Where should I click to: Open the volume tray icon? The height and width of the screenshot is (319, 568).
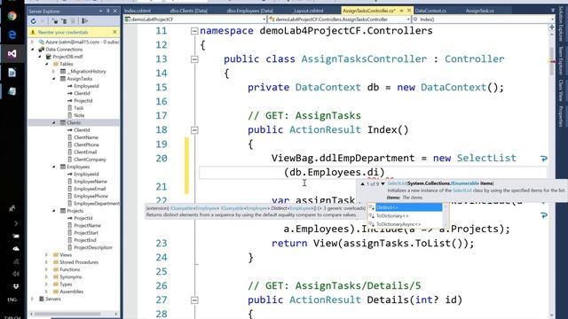click(16, 274)
